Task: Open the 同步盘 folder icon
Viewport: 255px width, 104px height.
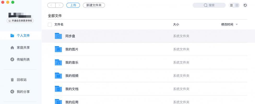Action: pyautogui.click(x=58, y=36)
